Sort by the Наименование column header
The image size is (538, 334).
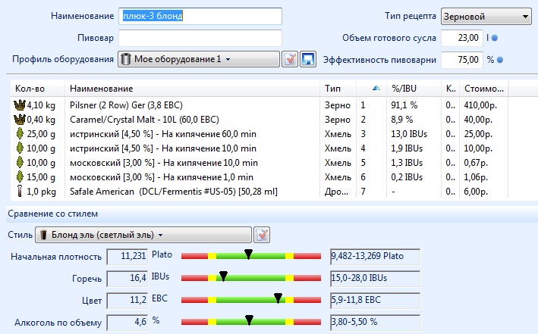coord(190,89)
